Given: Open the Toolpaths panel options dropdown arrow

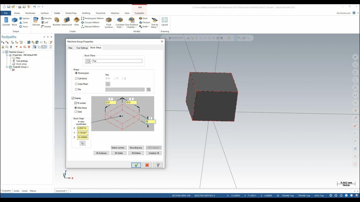Looking at the screenshot, I should coord(44,37).
